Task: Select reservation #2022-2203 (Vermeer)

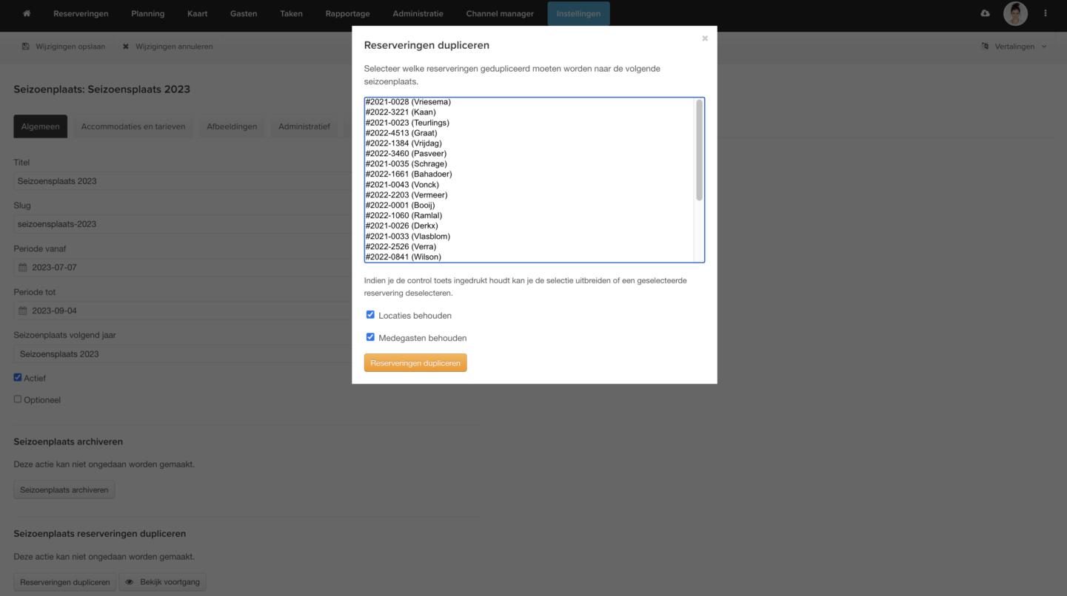Action: coord(407,195)
